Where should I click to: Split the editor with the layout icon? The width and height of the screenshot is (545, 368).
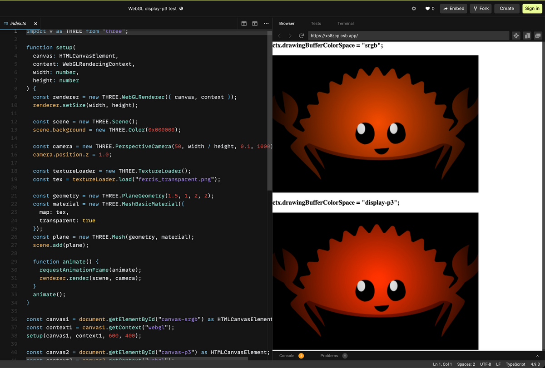point(244,24)
